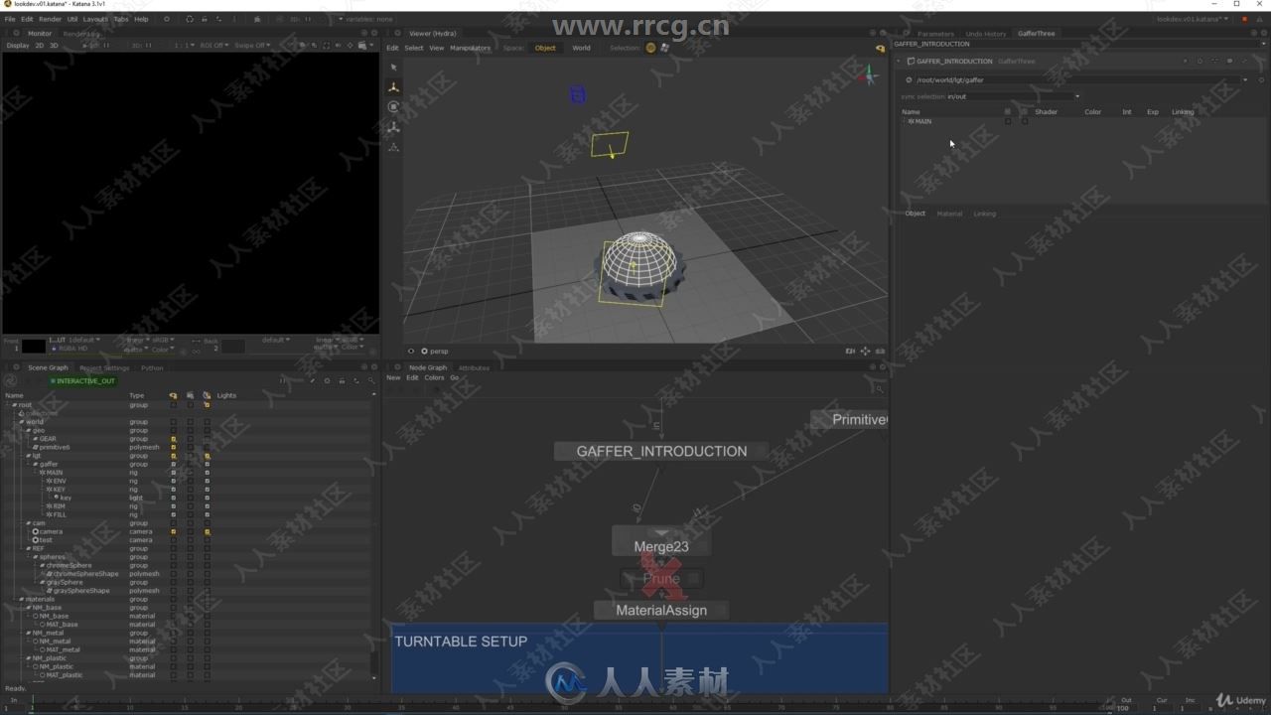Click the camera icon at Viewer bottom right
Image resolution: width=1271 pixels, height=715 pixels.
coord(850,351)
